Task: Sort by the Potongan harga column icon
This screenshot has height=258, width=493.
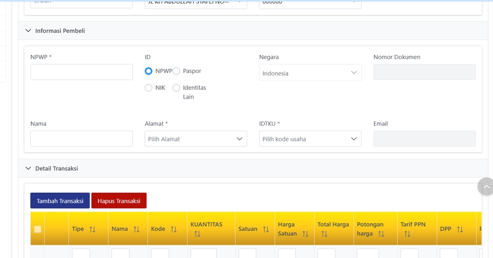Action: click(x=381, y=234)
